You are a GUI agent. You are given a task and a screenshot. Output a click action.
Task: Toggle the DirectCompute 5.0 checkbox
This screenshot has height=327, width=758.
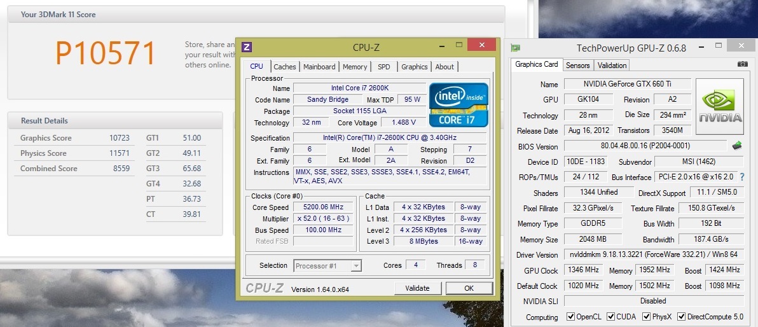[x=681, y=317]
